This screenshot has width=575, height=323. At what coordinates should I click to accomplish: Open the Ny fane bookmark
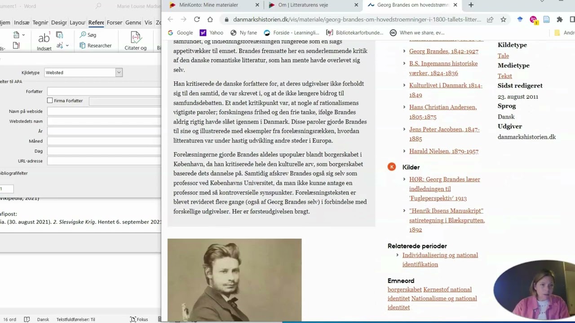pyautogui.click(x=243, y=33)
